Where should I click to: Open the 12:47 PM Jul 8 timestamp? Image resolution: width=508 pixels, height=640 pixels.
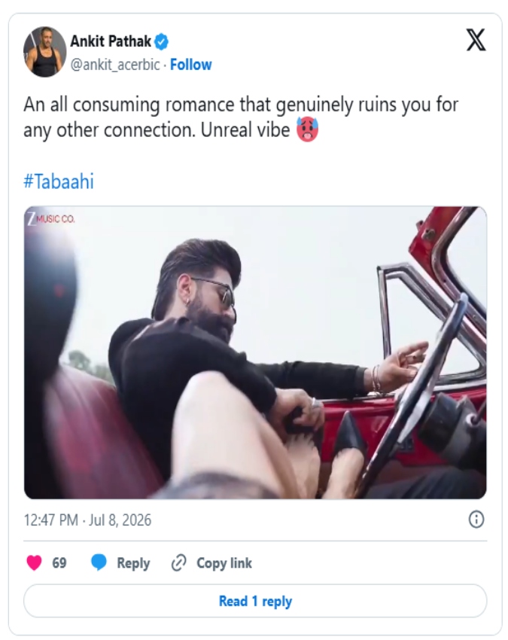tap(87, 520)
